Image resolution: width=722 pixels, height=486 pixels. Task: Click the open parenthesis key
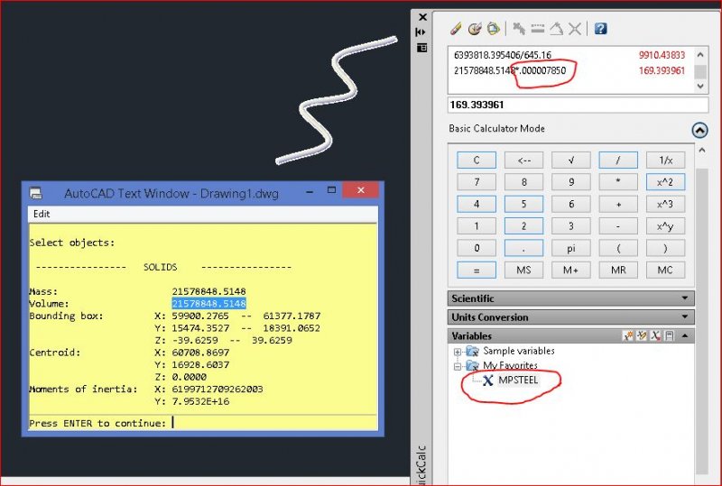point(618,248)
